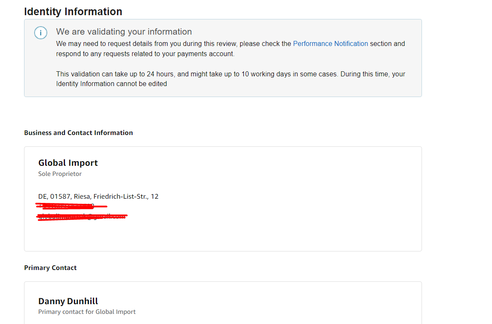Image resolution: width=492 pixels, height=324 pixels.
Task: Click the Identity Information heading
Action: pyautogui.click(x=73, y=11)
